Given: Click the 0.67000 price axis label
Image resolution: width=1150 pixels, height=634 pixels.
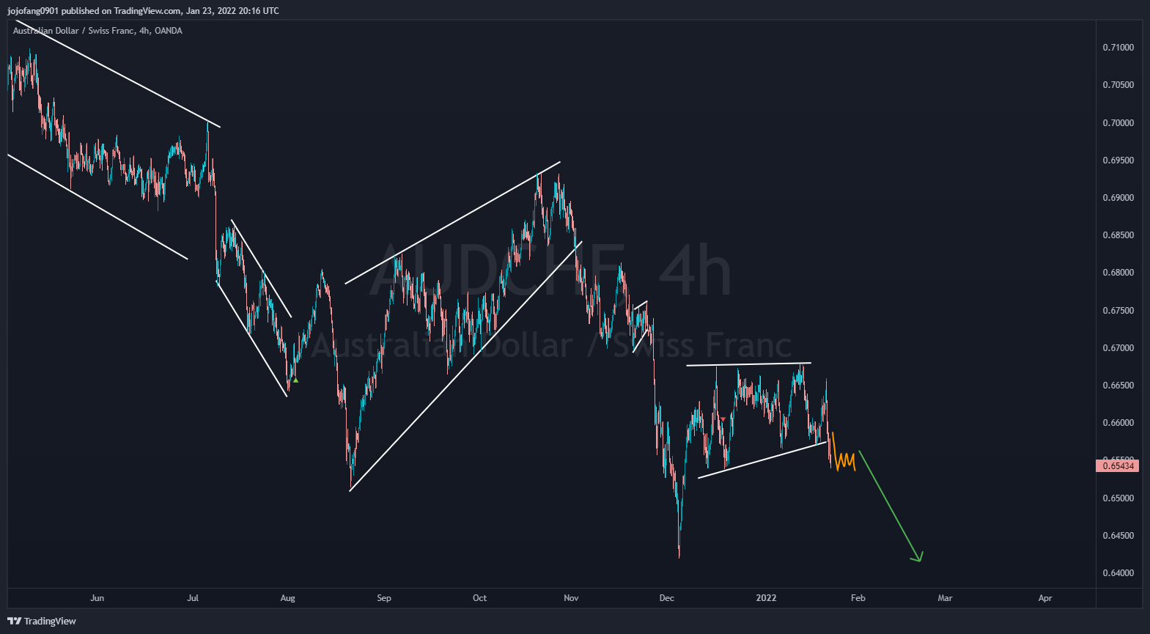Looking at the screenshot, I should coord(1118,348).
